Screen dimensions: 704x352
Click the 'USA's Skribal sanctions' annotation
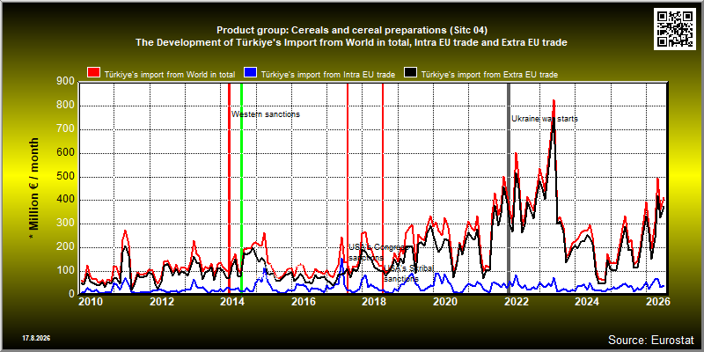pos(409,274)
